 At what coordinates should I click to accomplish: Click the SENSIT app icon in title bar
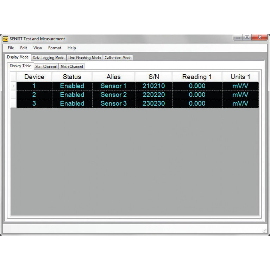click(x=5, y=39)
